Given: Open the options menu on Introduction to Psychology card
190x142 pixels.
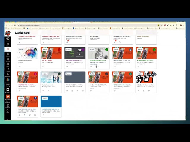Looking at the screenshot, I should tap(35, 50).
